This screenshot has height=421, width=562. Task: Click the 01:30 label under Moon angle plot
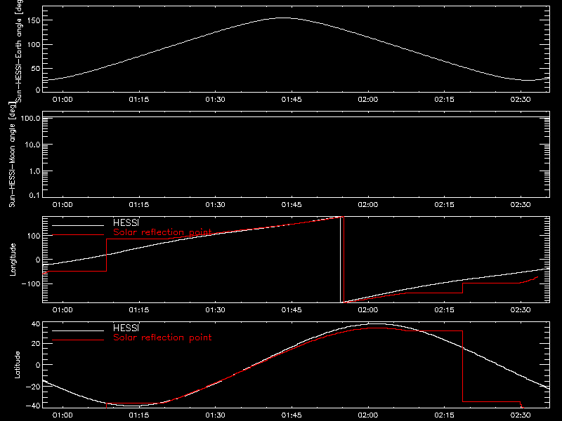(x=215, y=204)
